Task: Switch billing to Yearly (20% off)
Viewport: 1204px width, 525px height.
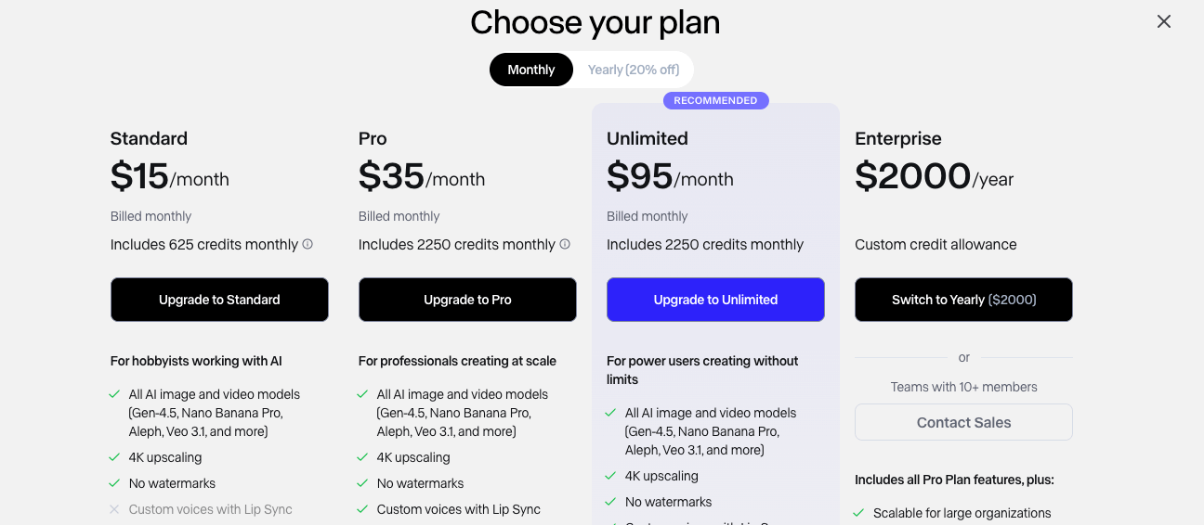Action: point(634,70)
